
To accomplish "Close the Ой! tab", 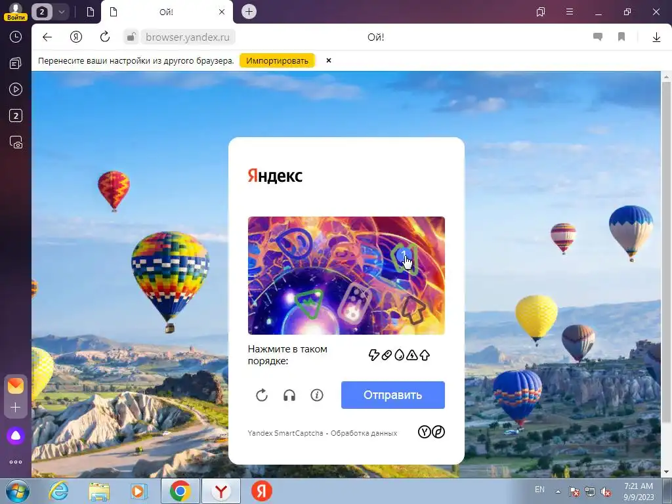I will point(222,12).
